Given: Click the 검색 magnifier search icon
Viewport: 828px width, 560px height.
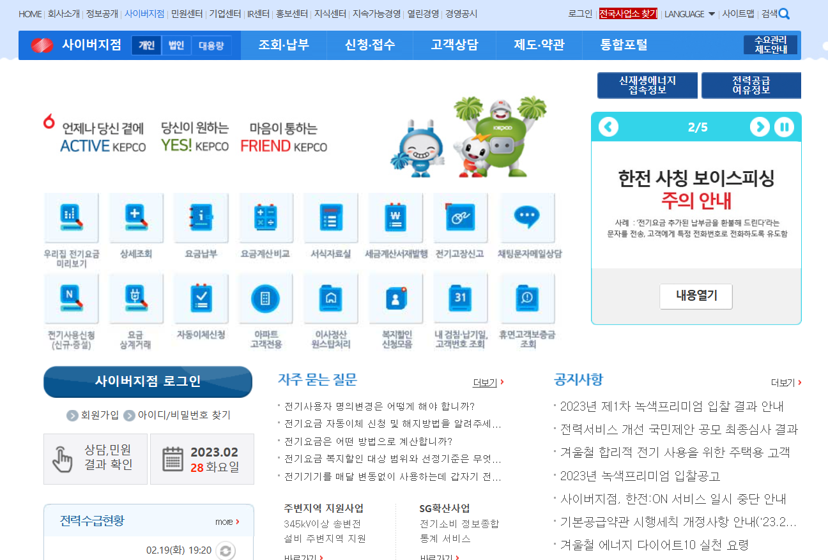Looking at the screenshot, I should point(785,13).
